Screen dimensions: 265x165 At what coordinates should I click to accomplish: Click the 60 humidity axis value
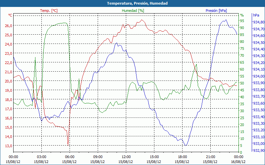[x=242, y=70]
